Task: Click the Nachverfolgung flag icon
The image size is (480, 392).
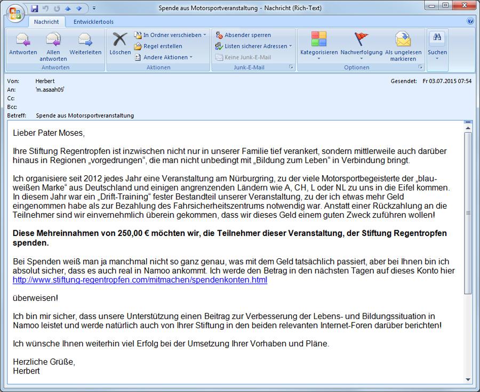Action: [361, 39]
